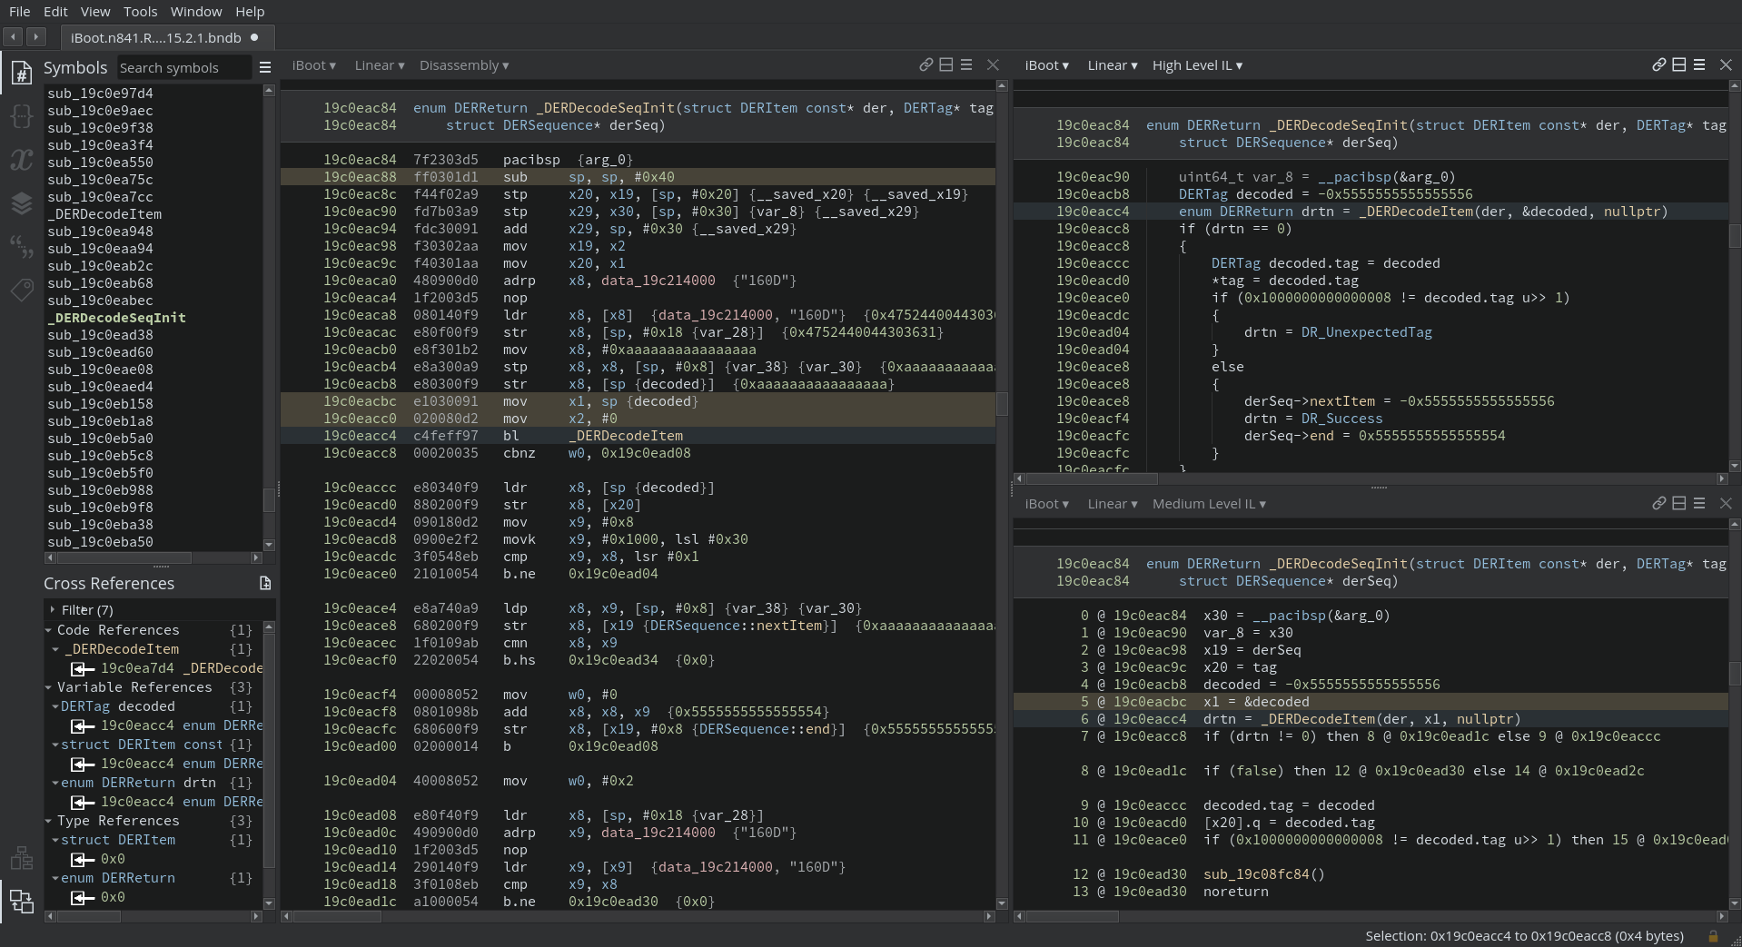Split the High Level IL pane

click(x=1678, y=65)
